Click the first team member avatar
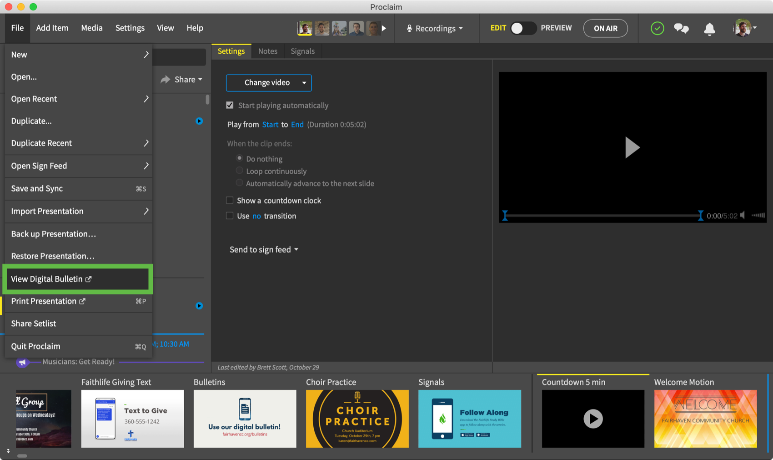 click(305, 28)
